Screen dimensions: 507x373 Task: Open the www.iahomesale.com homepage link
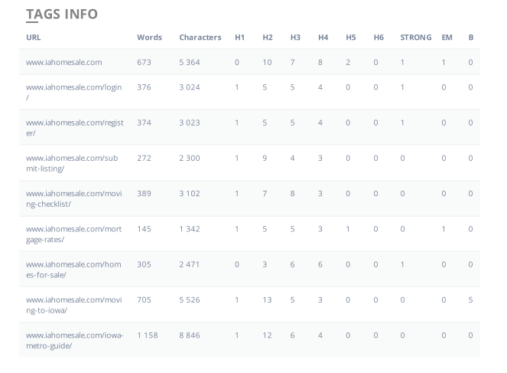[63, 62]
